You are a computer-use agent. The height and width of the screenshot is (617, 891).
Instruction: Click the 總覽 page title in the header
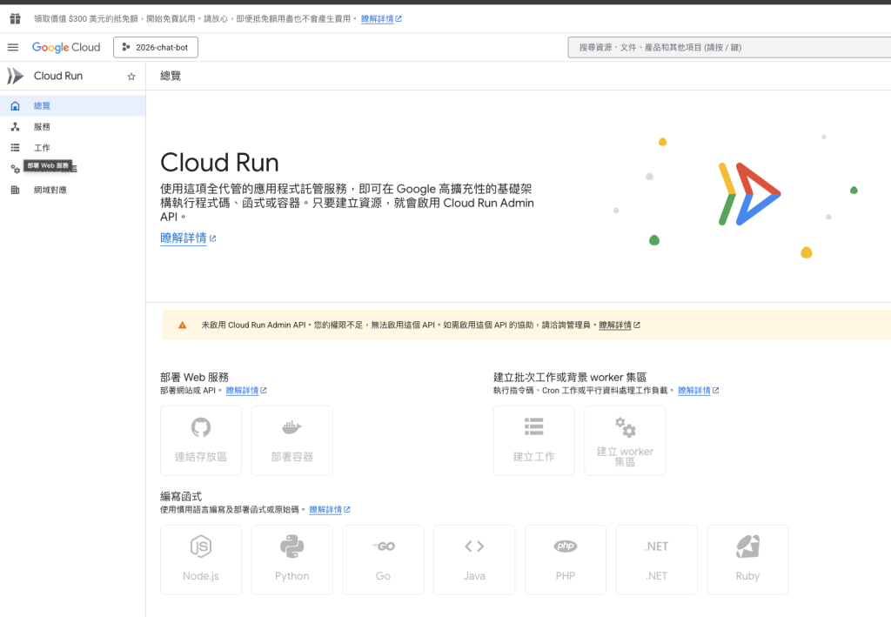[171, 76]
